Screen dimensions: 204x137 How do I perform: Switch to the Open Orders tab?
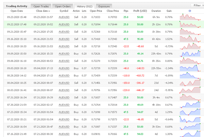click(x=62, y=6)
